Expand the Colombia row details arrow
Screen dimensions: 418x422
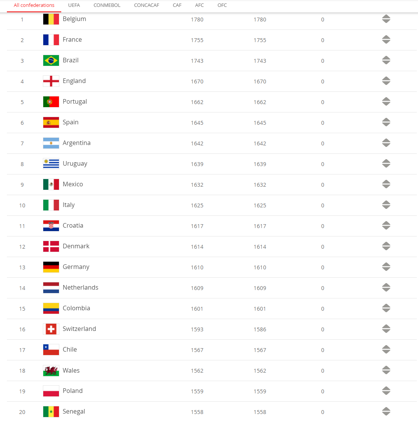click(x=386, y=308)
